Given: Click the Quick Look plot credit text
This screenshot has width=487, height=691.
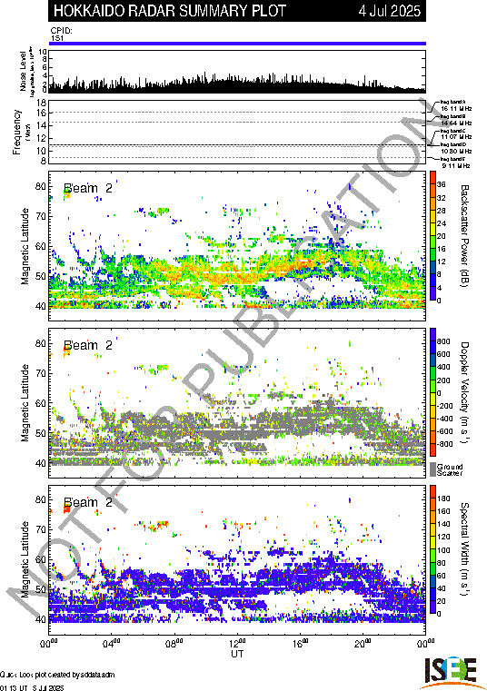Looking at the screenshot, I should pos(57,675).
